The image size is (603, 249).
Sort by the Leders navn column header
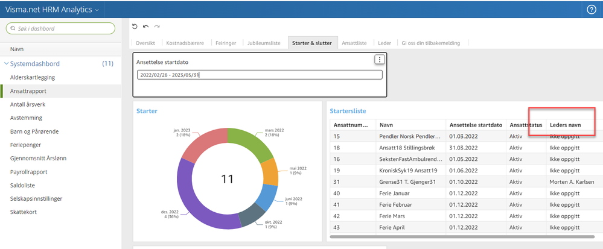[566, 125]
